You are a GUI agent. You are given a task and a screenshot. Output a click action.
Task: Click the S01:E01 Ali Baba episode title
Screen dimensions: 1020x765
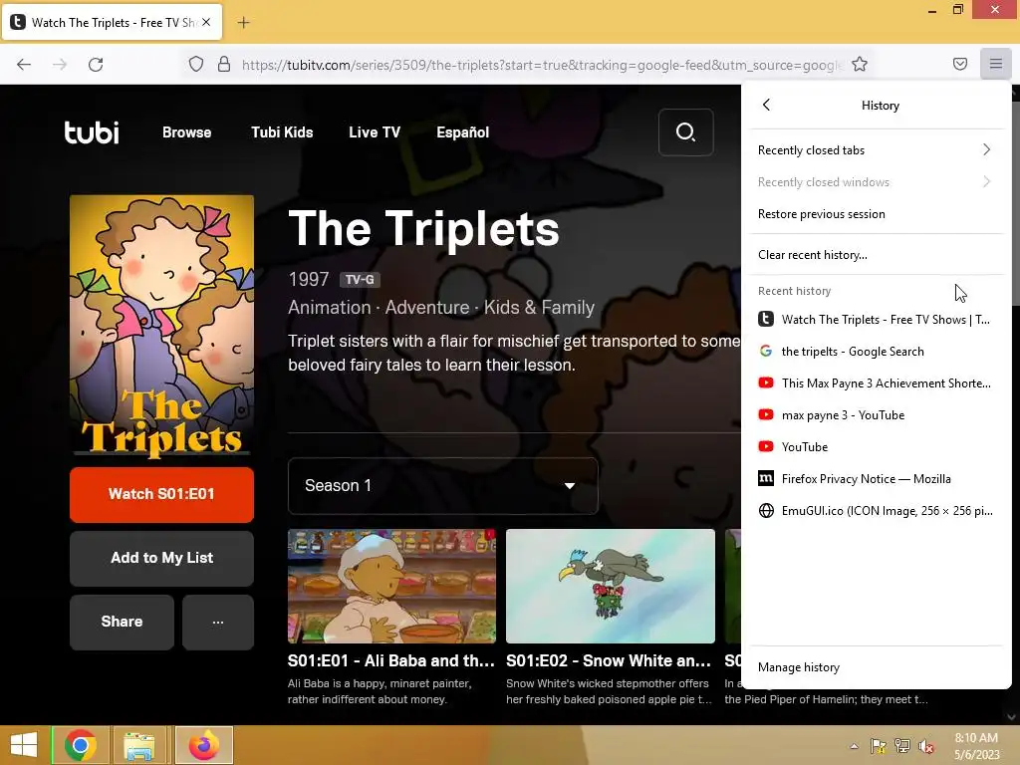pyautogui.click(x=390, y=661)
